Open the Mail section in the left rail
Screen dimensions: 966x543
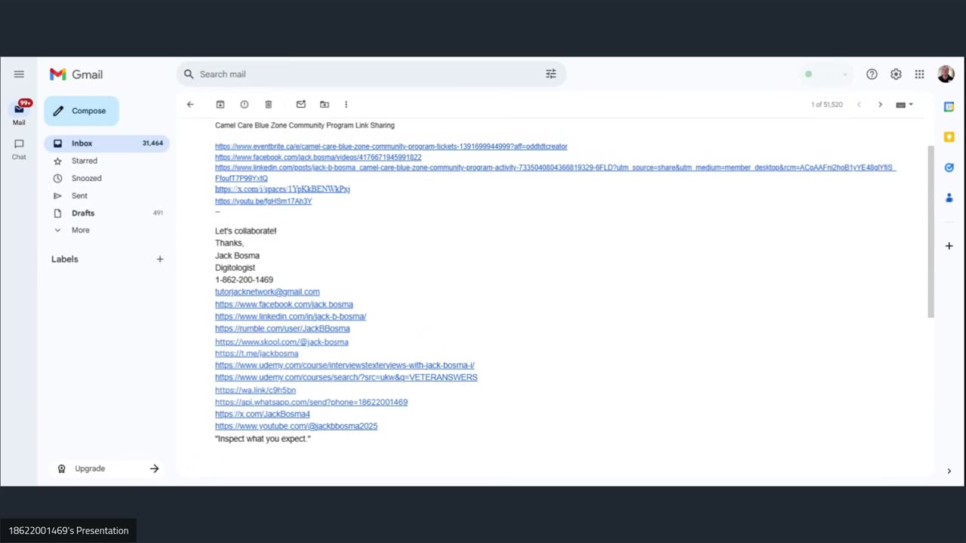pyautogui.click(x=19, y=113)
